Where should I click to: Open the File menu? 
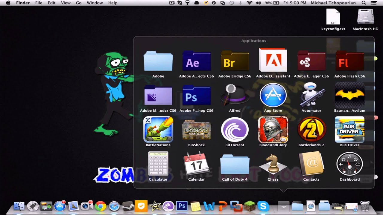[x=39, y=3]
